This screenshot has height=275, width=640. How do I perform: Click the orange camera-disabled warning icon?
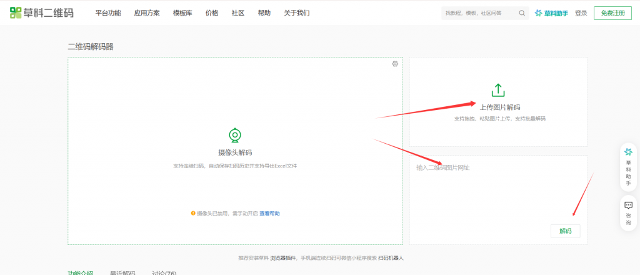click(x=193, y=213)
